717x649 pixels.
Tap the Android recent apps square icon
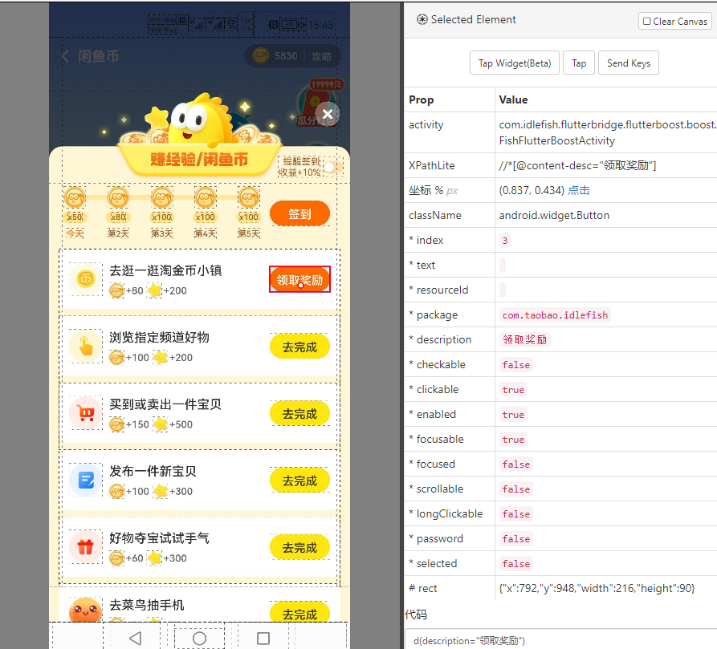pos(263,638)
